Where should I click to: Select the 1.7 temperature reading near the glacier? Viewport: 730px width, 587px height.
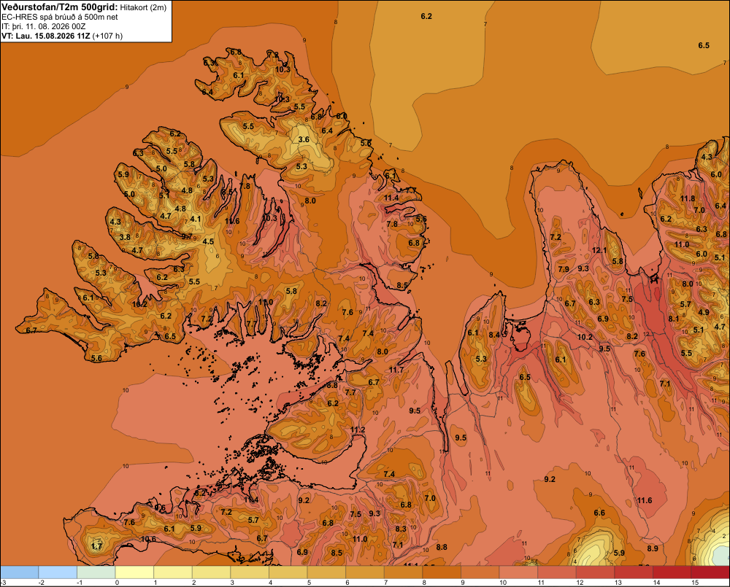coord(96,546)
